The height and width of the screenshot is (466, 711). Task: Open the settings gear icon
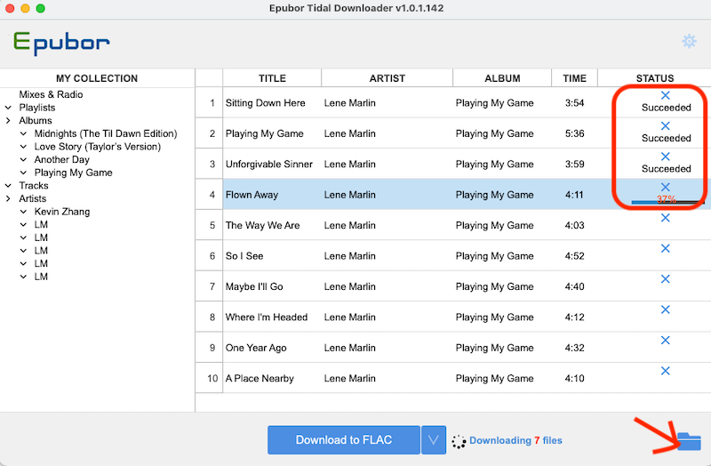pyautogui.click(x=689, y=41)
